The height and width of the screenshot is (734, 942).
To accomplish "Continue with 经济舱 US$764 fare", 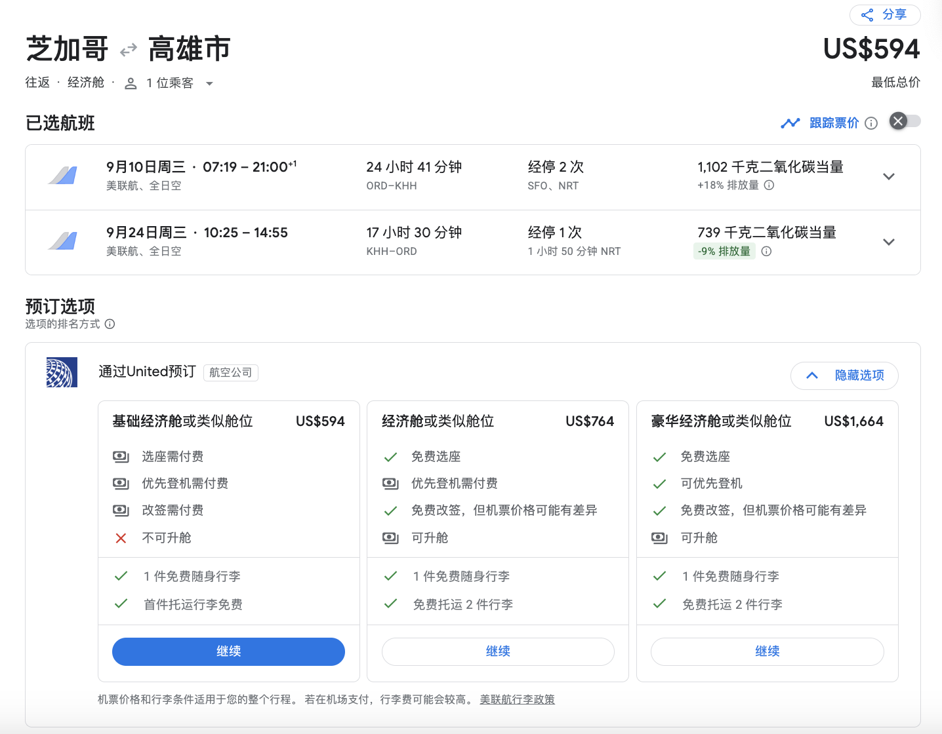I will tap(498, 651).
